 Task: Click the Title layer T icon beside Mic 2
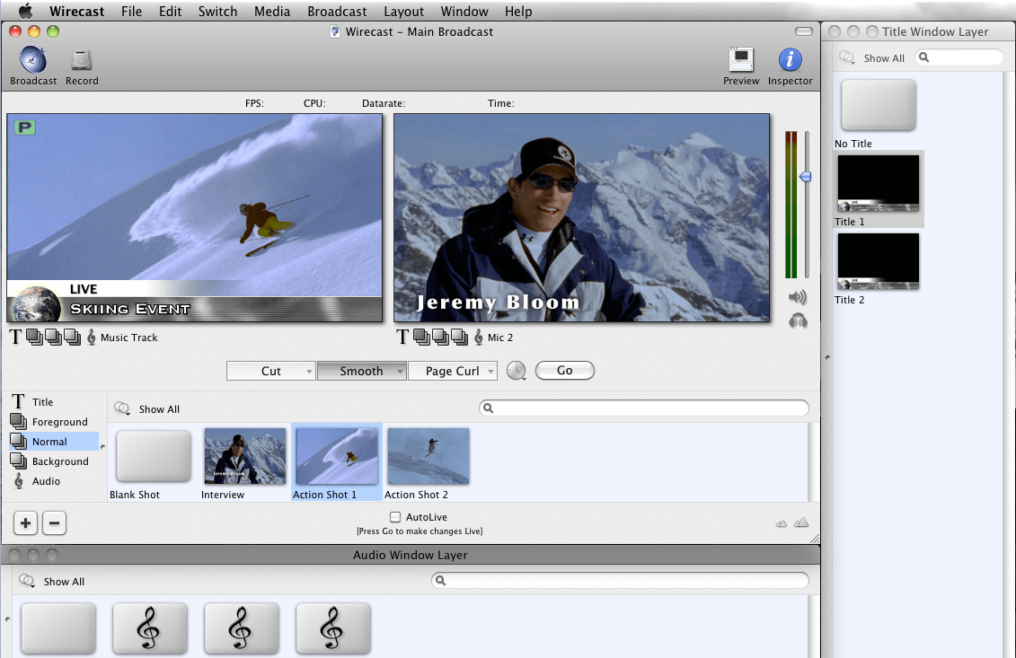[x=402, y=337]
